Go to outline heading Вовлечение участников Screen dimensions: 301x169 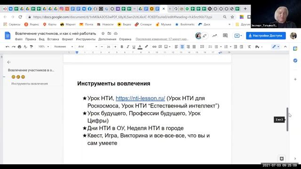click(x=31, y=70)
